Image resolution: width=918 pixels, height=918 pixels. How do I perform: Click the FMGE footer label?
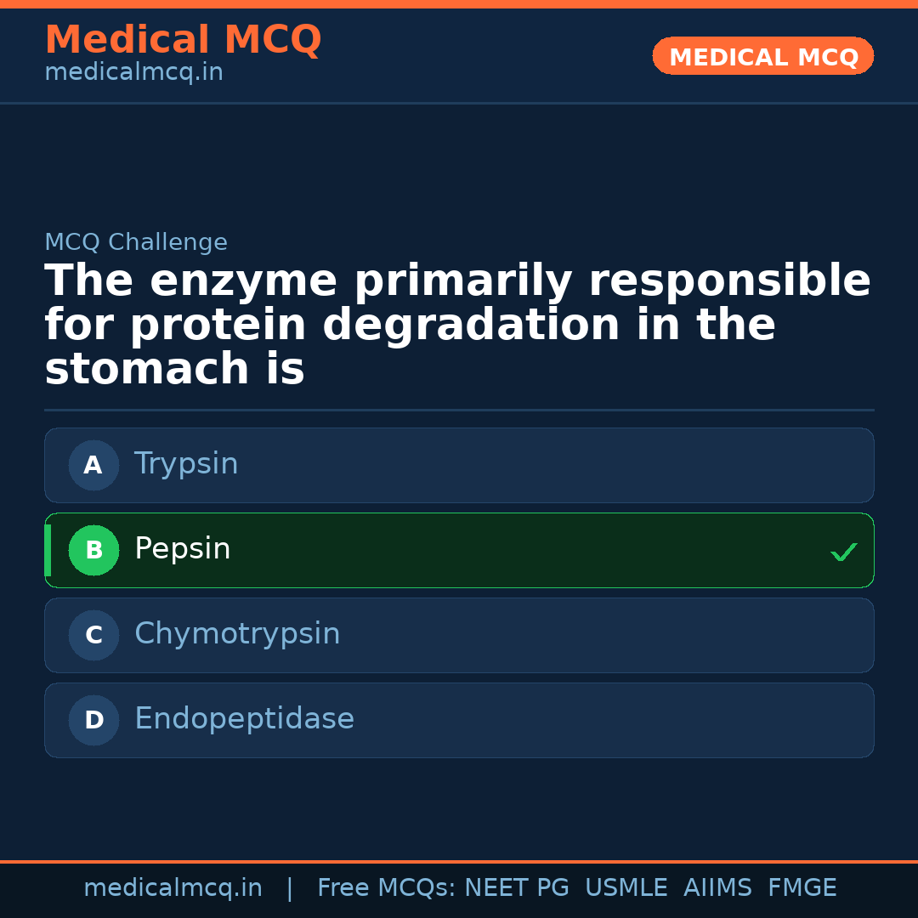(x=802, y=888)
